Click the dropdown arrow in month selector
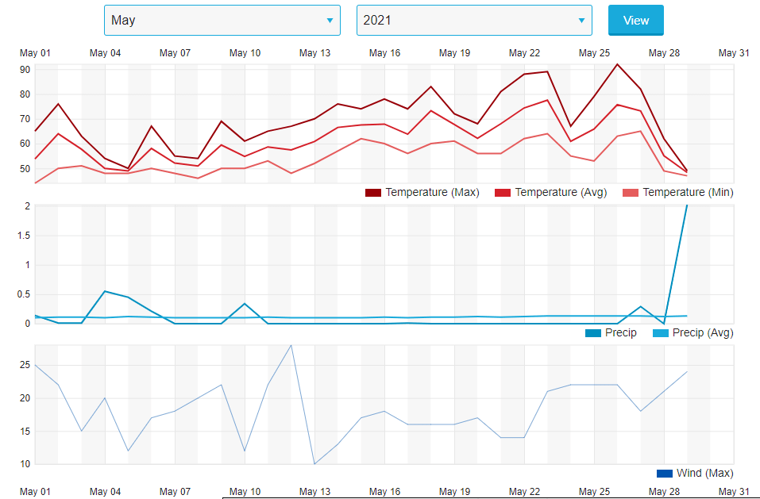Image resolution: width=760 pixels, height=499 pixels. (x=330, y=21)
